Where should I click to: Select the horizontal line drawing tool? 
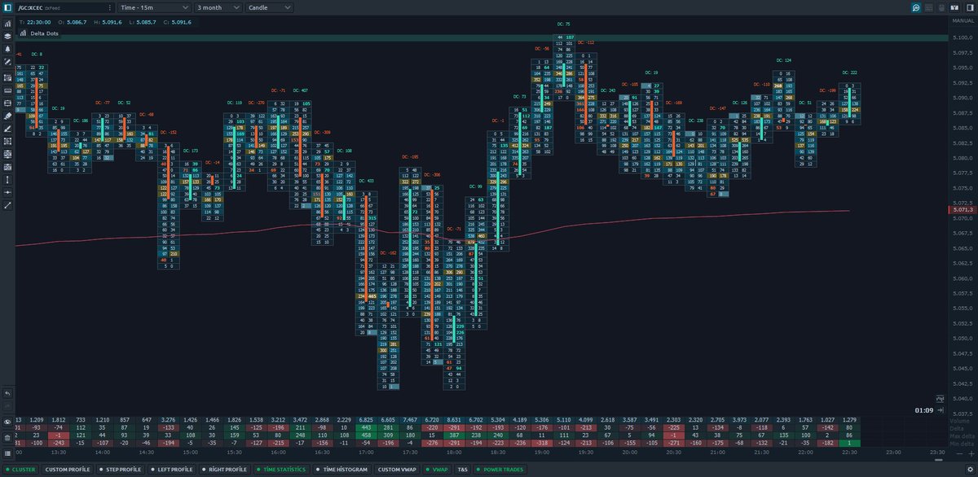(x=7, y=192)
